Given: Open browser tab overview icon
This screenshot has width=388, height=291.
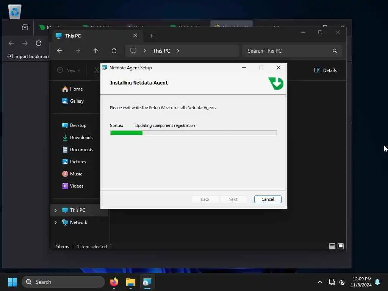Looking at the screenshot, I should [x=25, y=27].
